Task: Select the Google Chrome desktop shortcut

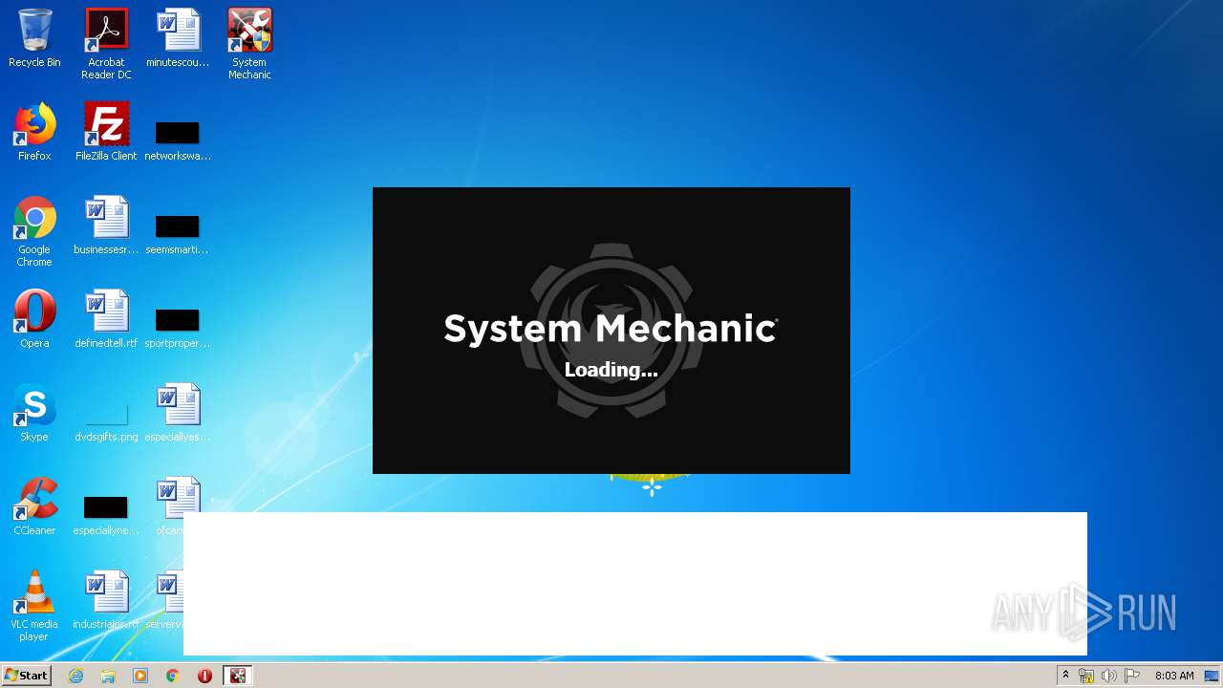Action: 34,231
